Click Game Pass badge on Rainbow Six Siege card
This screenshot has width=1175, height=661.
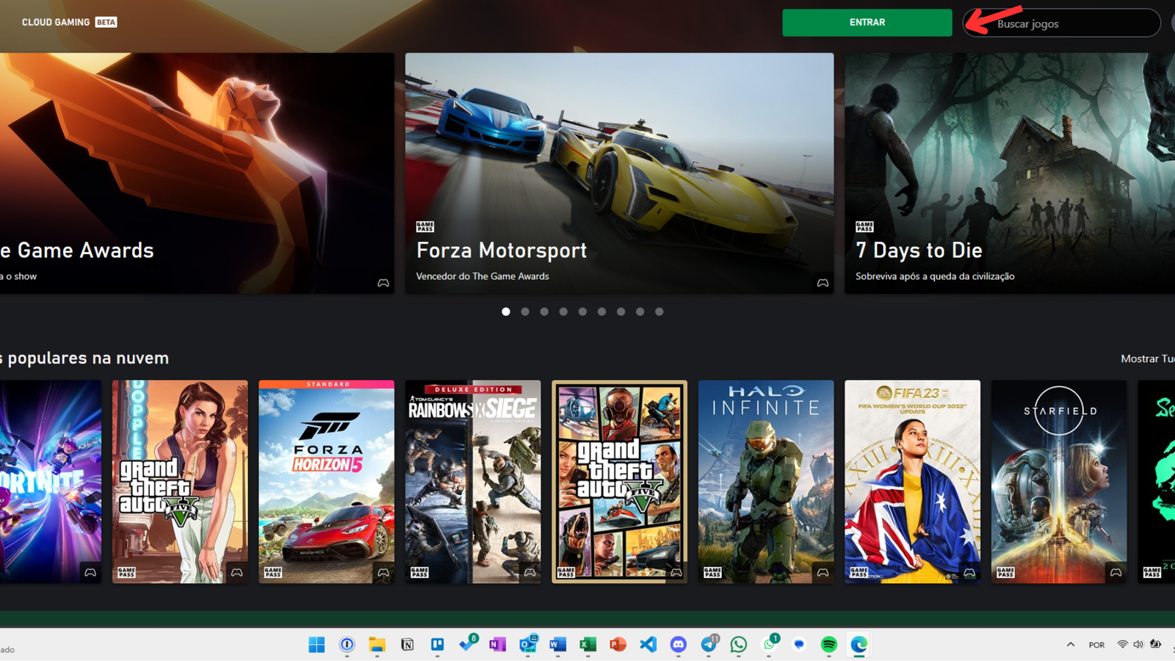click(419, 572)
